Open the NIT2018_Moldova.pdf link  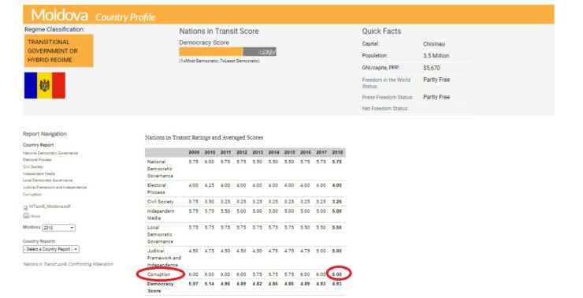click(50, 207)
